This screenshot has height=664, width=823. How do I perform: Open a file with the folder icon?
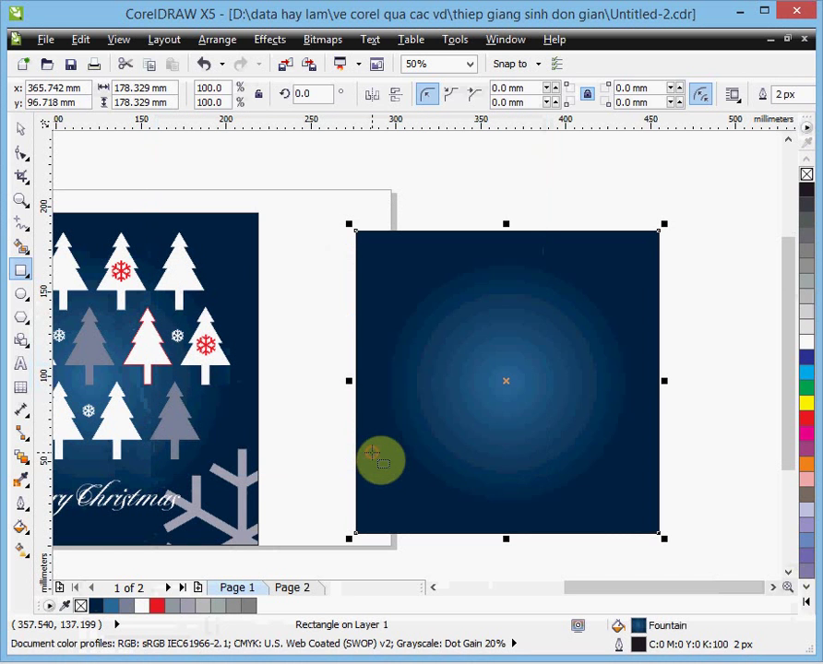point(47,64)
